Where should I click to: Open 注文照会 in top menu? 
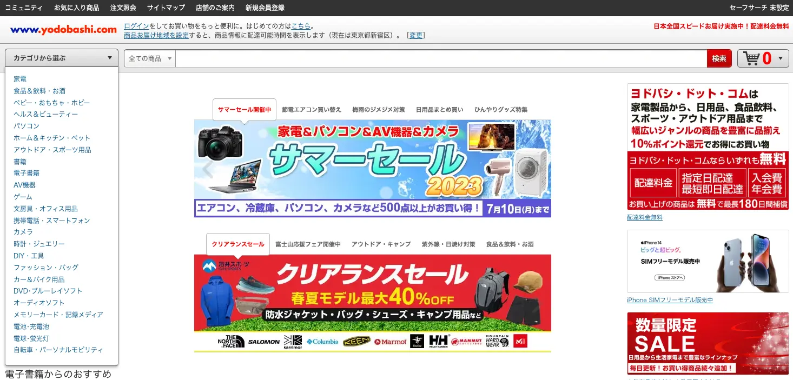point(123,8)
